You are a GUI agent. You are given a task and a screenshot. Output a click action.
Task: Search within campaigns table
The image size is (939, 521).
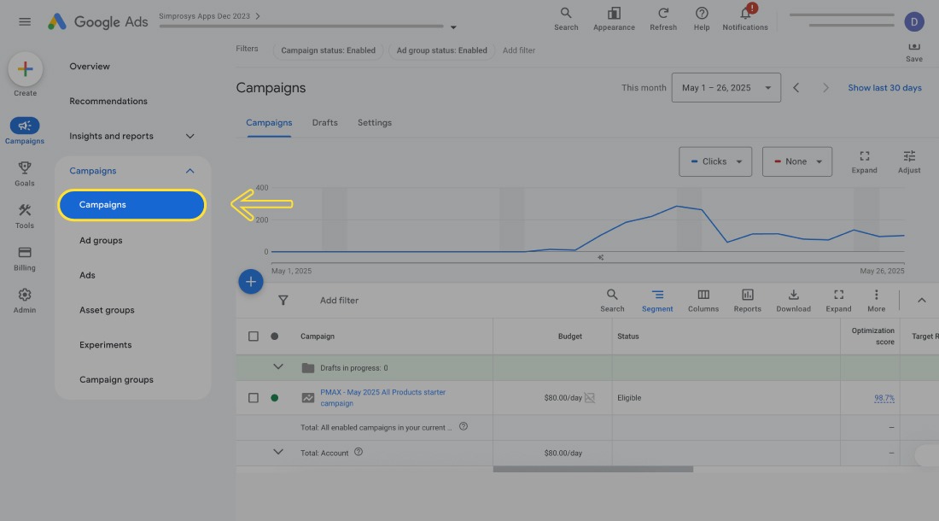tap(612, 301)
